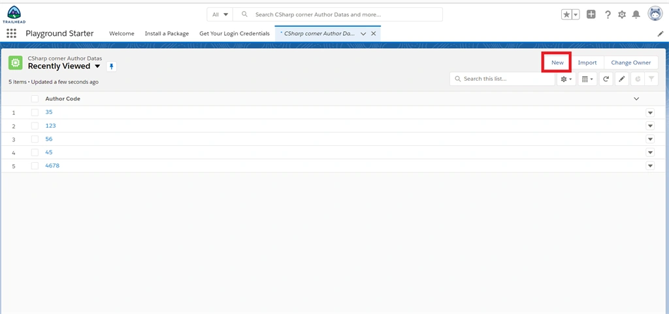This screenshot has height=314, width=669.
Task: Click the inline edit list pencil
Action: pos(622,79)
